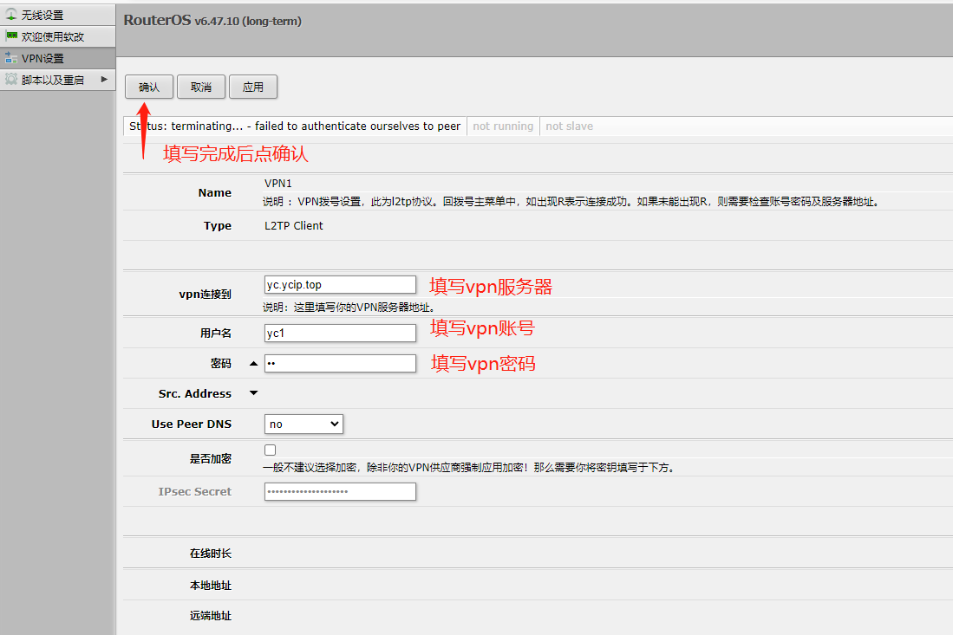Click the "not running" status flag
This screenshot has height=635, width=953.
(503, 126)
